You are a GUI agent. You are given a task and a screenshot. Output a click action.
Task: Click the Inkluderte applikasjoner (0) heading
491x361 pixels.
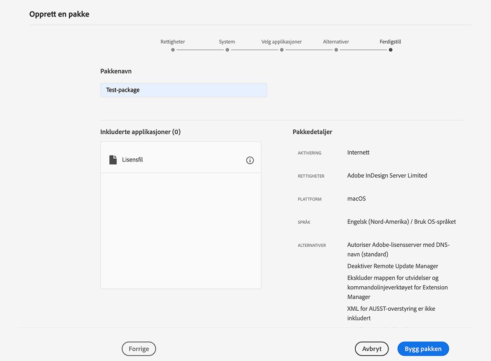pyautogui.click(x=141, y=132)
